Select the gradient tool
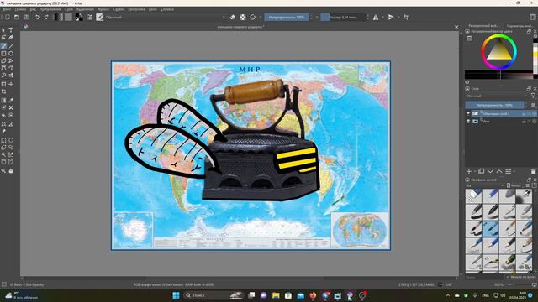This screenshot has width=538, height=302. click(x=3, y=101)
